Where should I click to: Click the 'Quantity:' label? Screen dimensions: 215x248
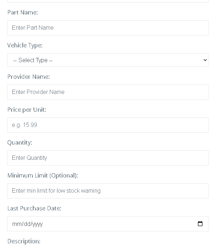click(20, 143)
